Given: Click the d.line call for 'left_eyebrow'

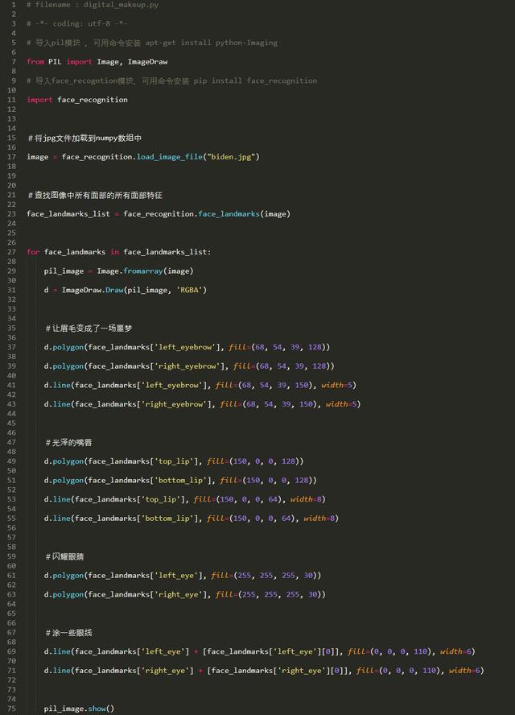Looking at the screenshot, I should coord(200,386).
